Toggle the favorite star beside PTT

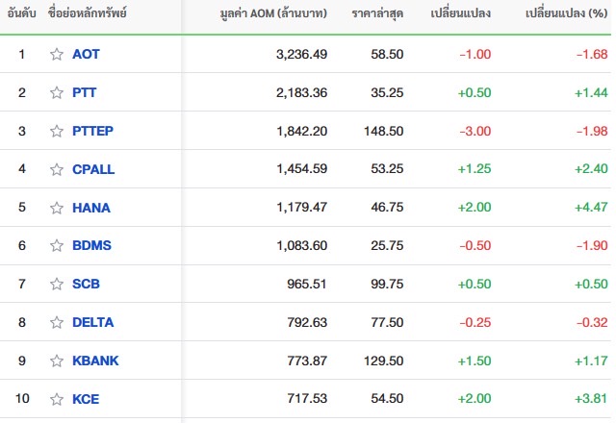tap(57, 92)
